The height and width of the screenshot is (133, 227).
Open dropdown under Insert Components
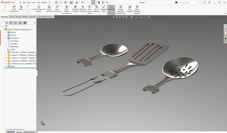(14, 14)
